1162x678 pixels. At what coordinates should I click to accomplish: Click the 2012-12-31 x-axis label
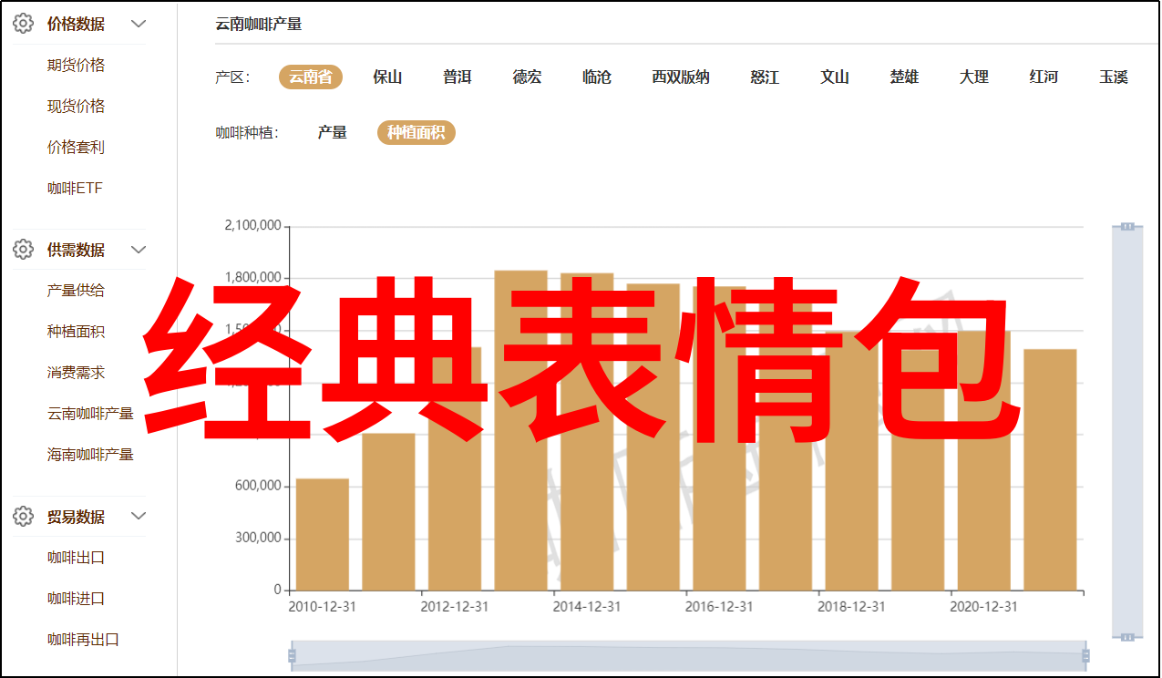[x=455, y=606]
